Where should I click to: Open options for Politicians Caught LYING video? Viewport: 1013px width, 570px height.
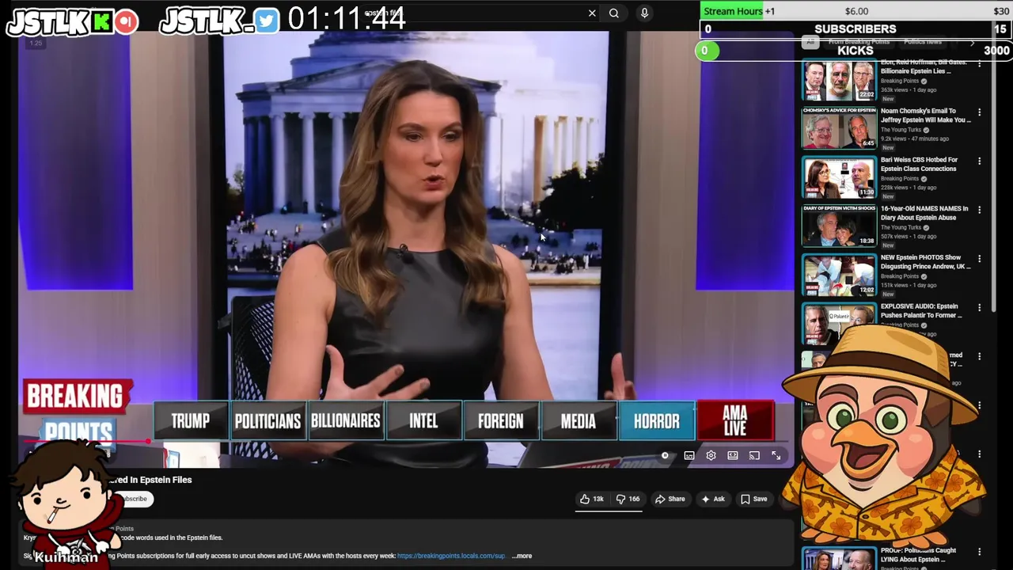979,552
